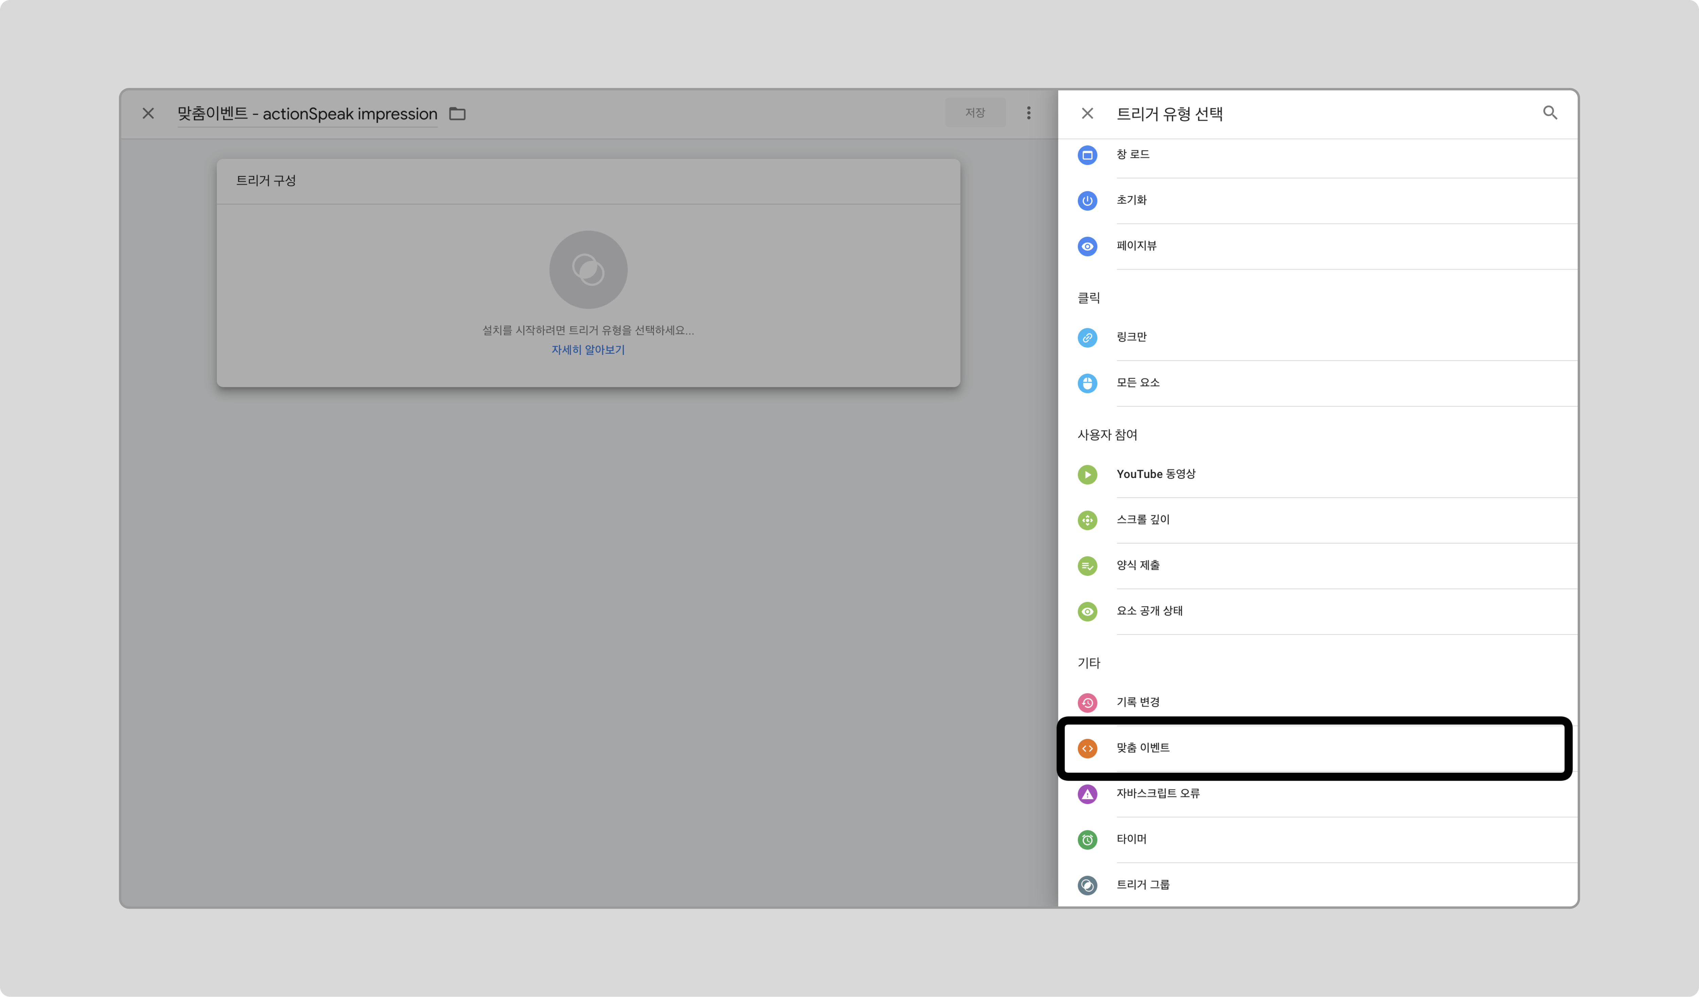Click the folder icon next to trigger name
1699x997 pixels.
pos(457,114)
